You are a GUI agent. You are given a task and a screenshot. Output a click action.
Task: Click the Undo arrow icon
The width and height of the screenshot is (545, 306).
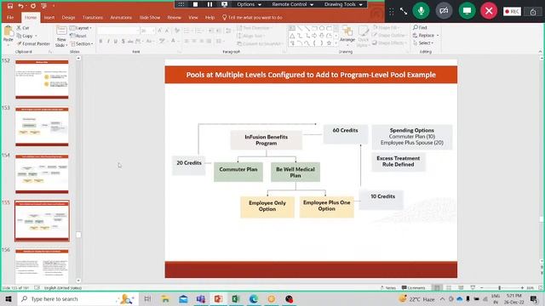coord(20,6)
